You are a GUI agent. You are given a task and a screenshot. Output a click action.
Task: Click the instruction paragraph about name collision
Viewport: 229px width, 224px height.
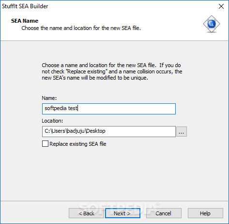(112, 71)
